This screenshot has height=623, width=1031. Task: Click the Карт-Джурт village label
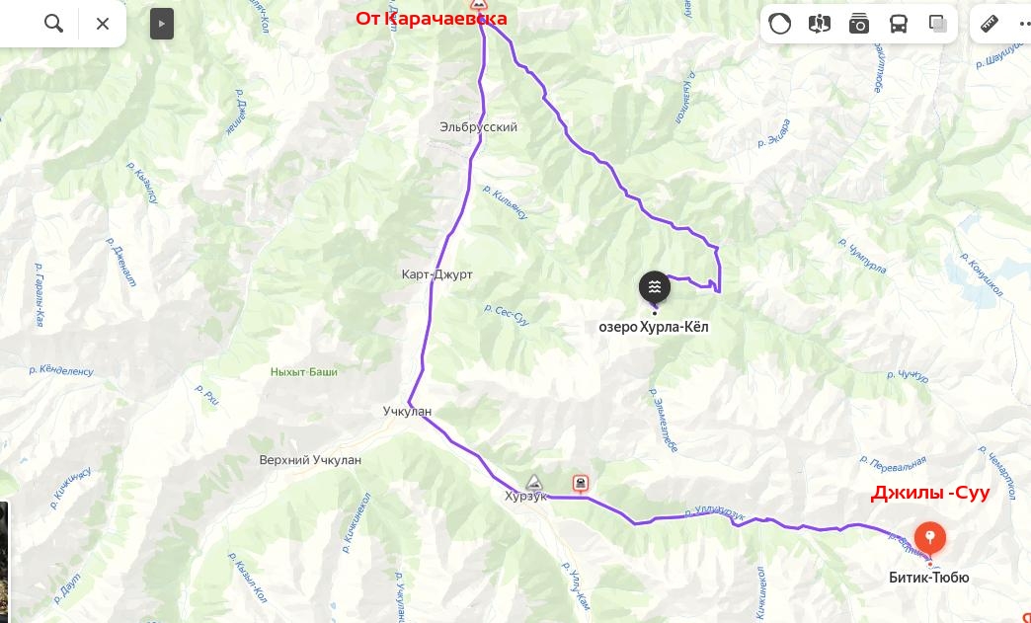pyautogui.click(x=436, y=274)
